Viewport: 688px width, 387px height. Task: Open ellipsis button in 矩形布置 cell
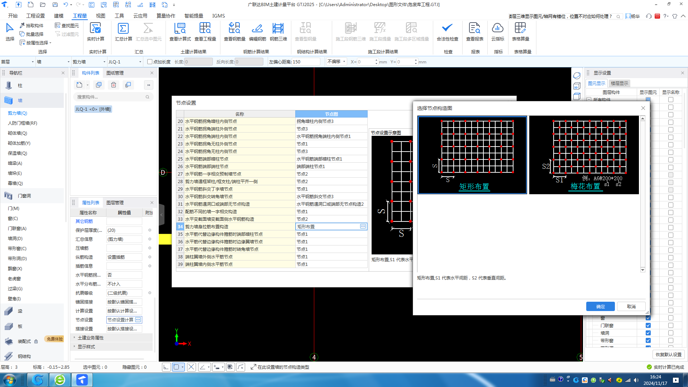[x=363, y=226]
